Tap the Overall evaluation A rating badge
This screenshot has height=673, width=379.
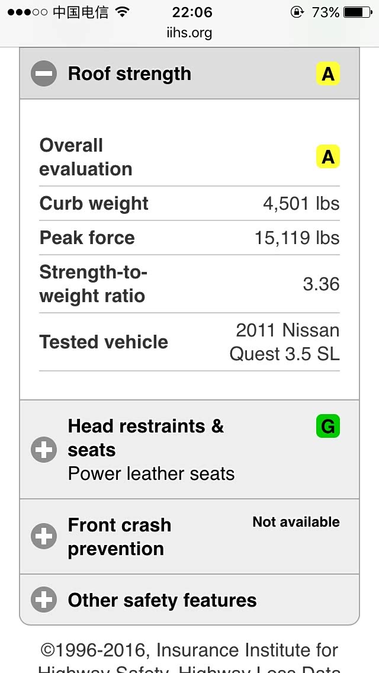(x=327, y=157)
